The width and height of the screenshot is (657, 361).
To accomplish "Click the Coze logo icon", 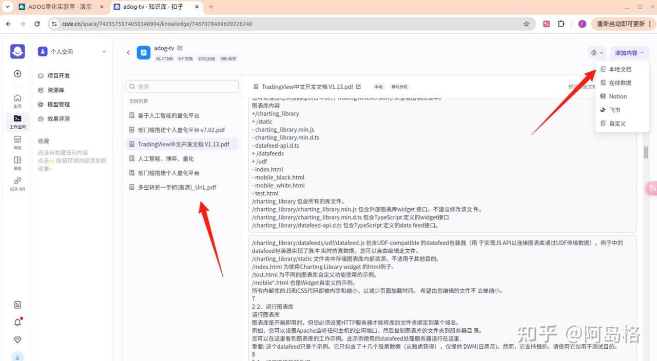I will [x=17, y=51].
